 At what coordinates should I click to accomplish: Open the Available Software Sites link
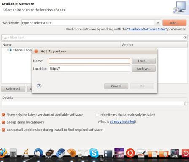(x=147, y=29)
